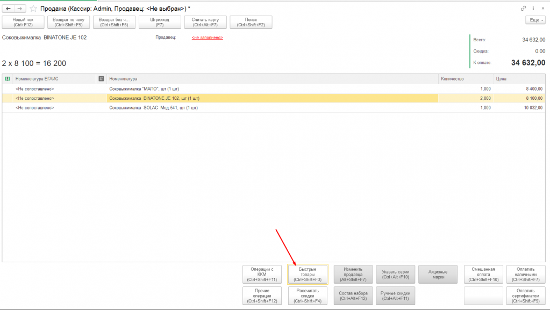
Task: Click quantity 2,000 cell of BINATONE
Action: [x=466, y=98]
